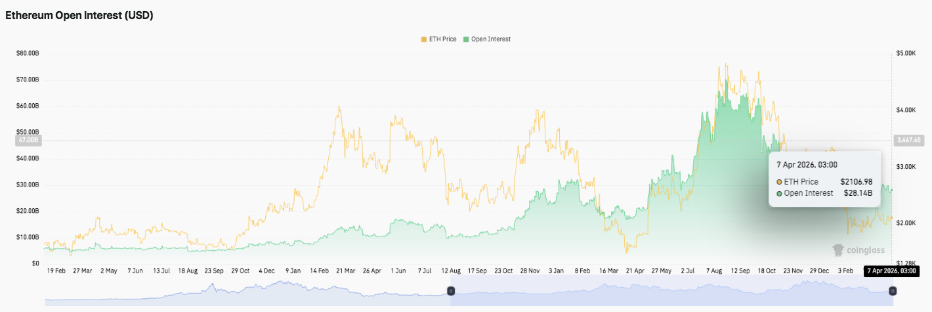The height and width of the screenshot is (312, 932).
Task: Click the green Open Interest legend swatch
Action: pos(466,39)
